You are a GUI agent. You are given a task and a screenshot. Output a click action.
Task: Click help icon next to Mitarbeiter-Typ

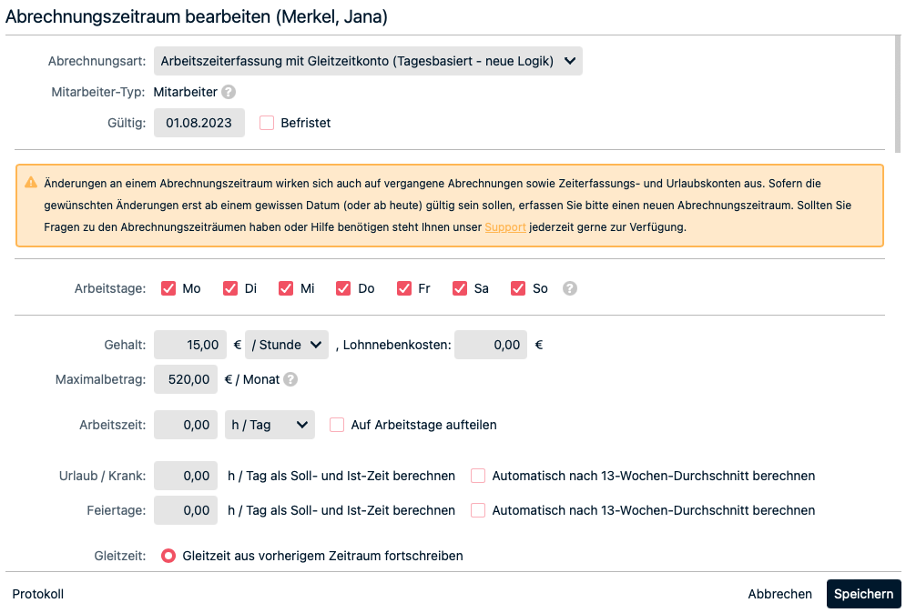pyautogui.click(x=229, y=92)
